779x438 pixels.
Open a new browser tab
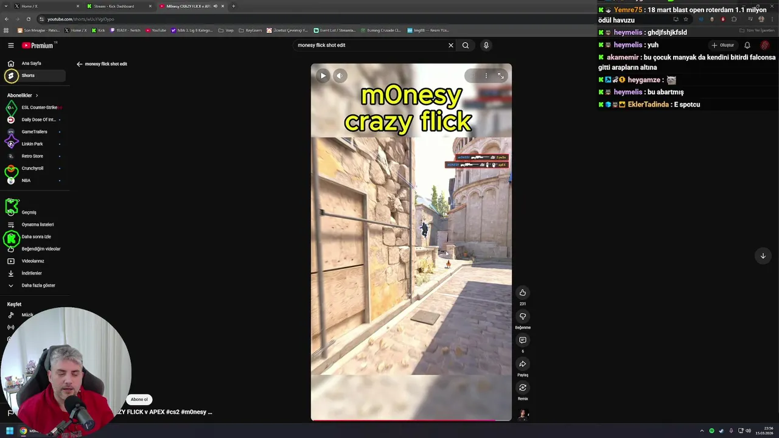[233, 6]
